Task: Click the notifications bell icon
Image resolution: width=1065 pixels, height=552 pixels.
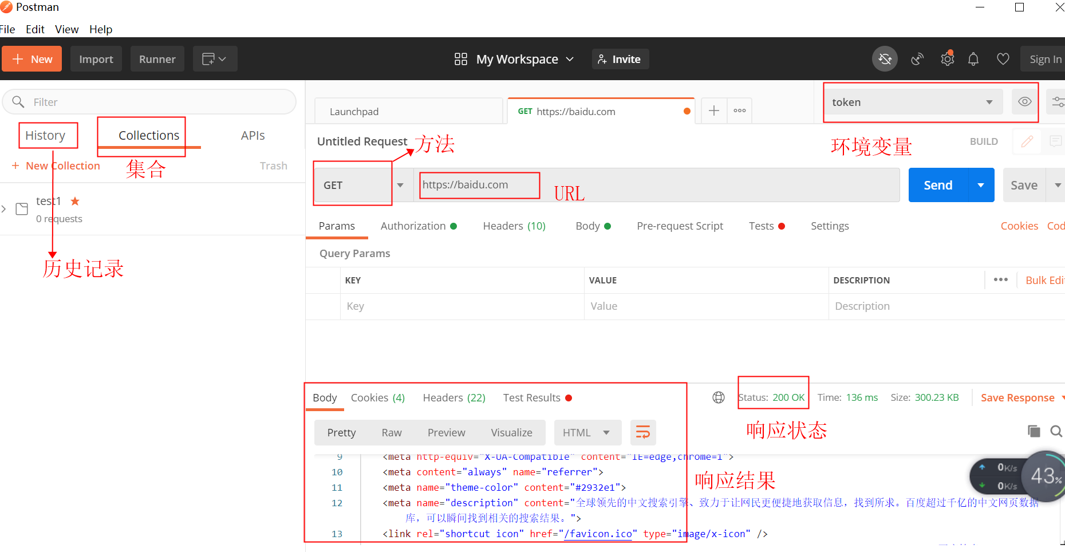Action: (x=973, y=58)
